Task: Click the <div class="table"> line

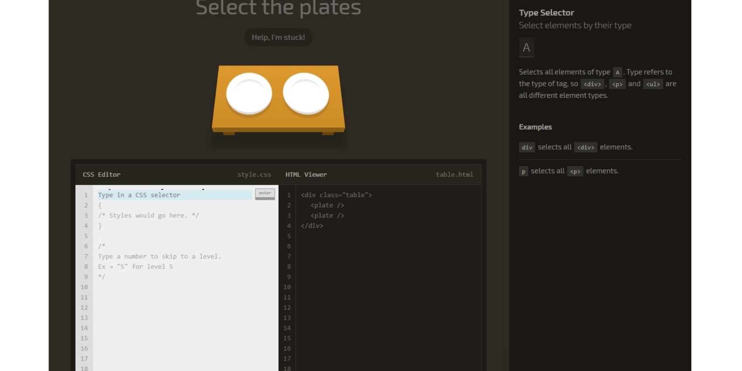Action: tap(336, 195)
